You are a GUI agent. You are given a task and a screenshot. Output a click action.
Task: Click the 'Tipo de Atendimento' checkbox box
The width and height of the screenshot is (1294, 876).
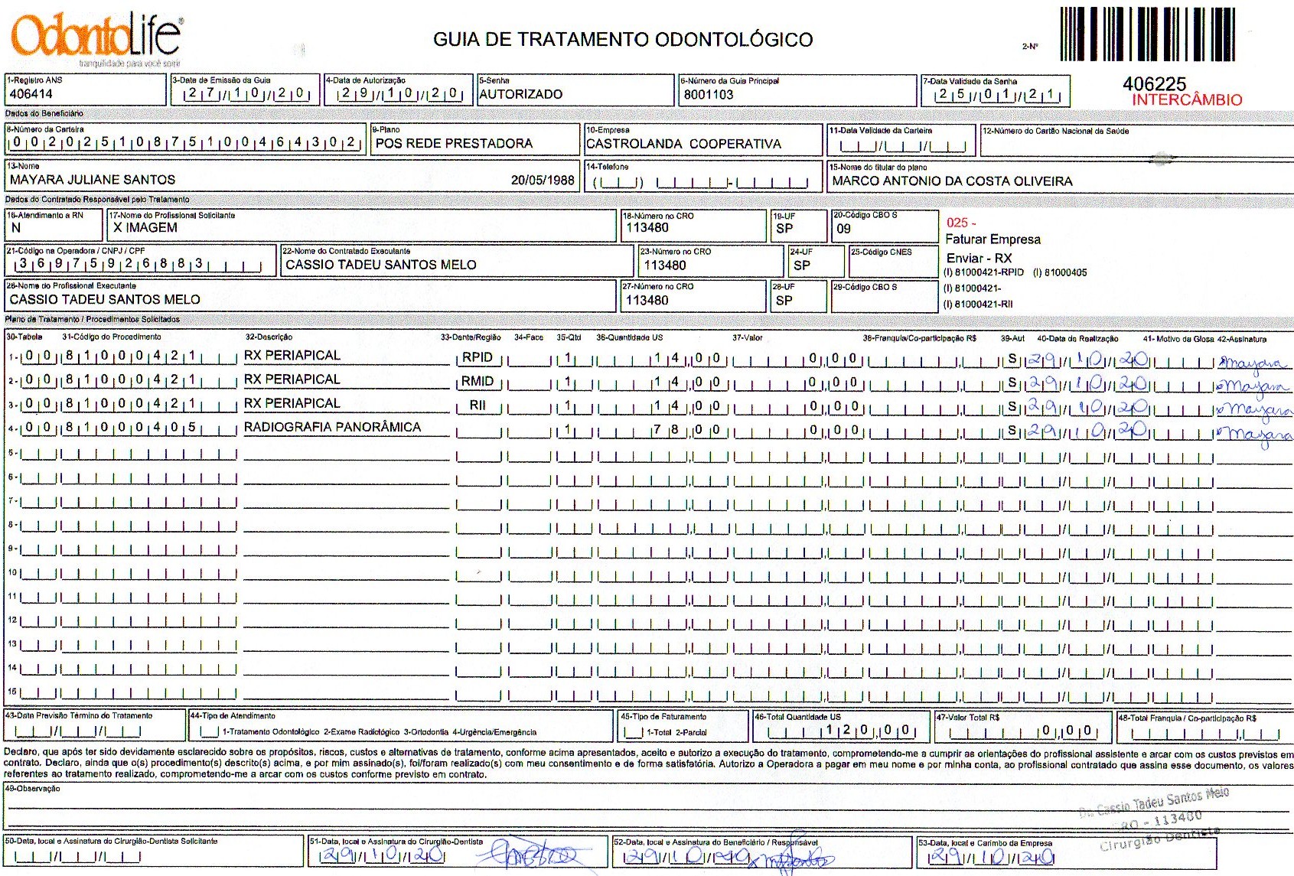point(209,732)
